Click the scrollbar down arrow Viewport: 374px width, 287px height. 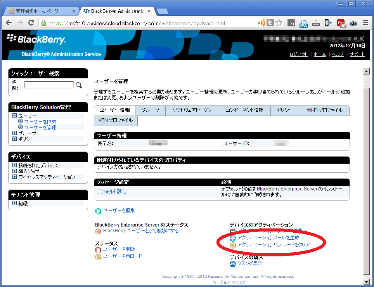tap(366, 282)
